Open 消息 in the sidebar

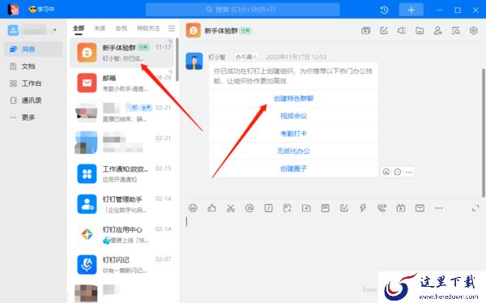[33, 49]
